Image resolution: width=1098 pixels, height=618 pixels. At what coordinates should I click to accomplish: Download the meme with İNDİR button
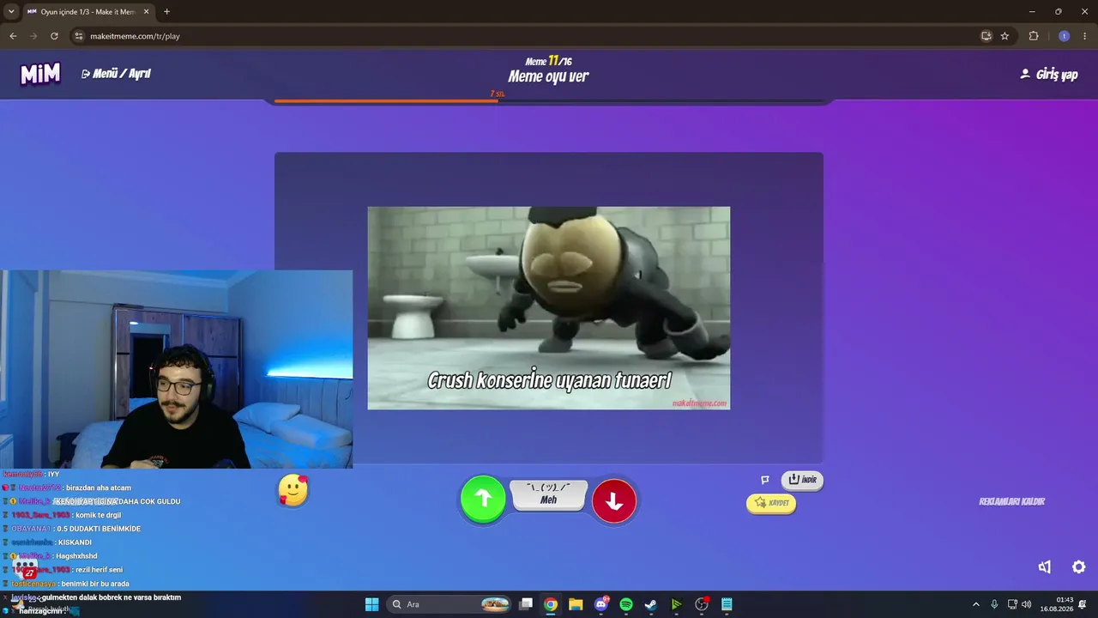click(x=802, y=480)
